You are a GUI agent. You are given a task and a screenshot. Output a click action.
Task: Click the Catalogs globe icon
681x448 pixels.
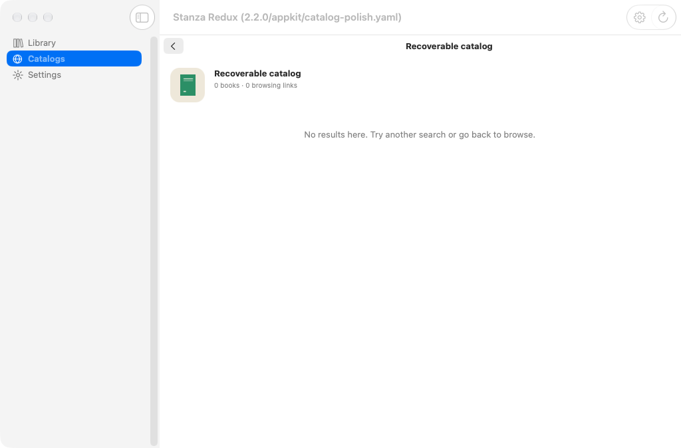tap(18, 59)
